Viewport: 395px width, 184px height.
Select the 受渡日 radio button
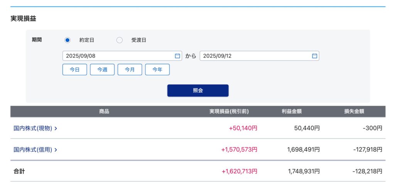(x=120, y=40)
